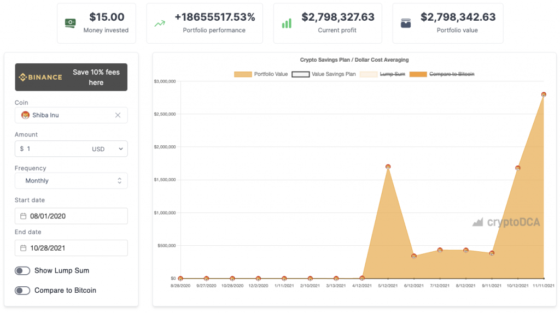Image resolution: width=560 pixels, height=313 pixels.
Task: Click the portfolio performance trend arrow icon
Action: (x=160, y=24)
